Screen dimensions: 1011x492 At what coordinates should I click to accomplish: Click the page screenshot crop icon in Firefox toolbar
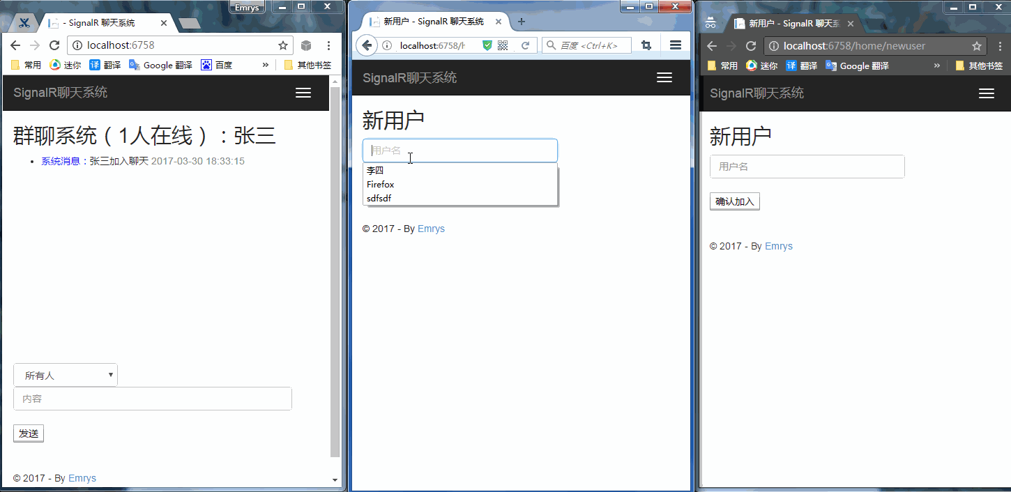646,44
